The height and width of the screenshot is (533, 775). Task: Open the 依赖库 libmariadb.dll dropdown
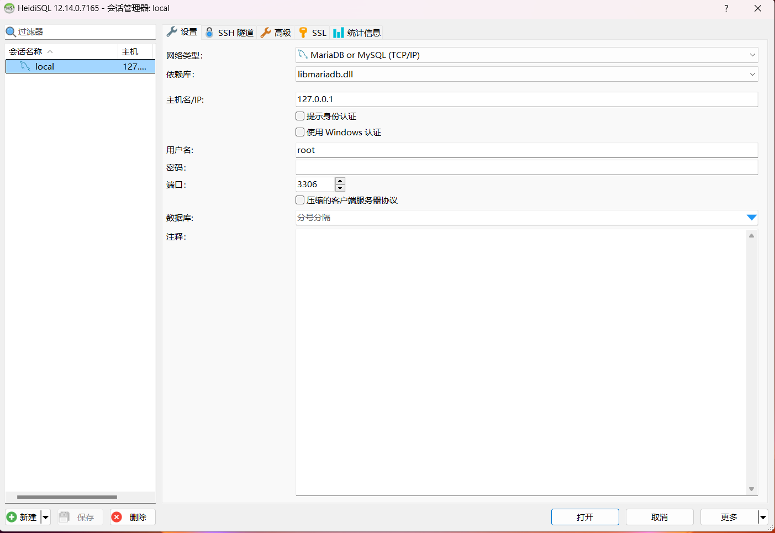point(752,74)
